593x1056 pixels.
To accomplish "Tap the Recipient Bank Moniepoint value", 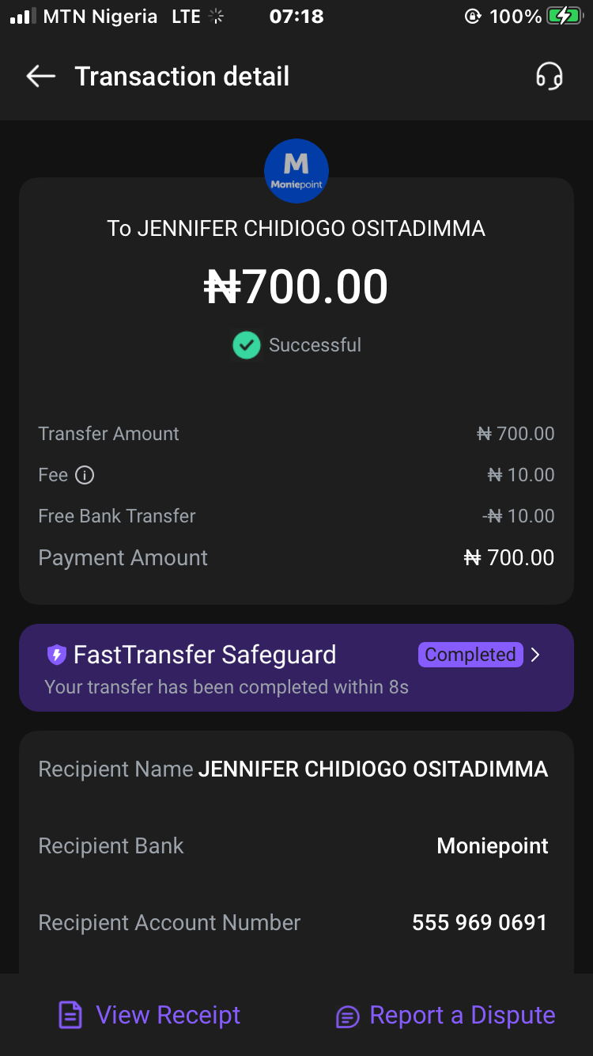I will (x=492, y=845).
